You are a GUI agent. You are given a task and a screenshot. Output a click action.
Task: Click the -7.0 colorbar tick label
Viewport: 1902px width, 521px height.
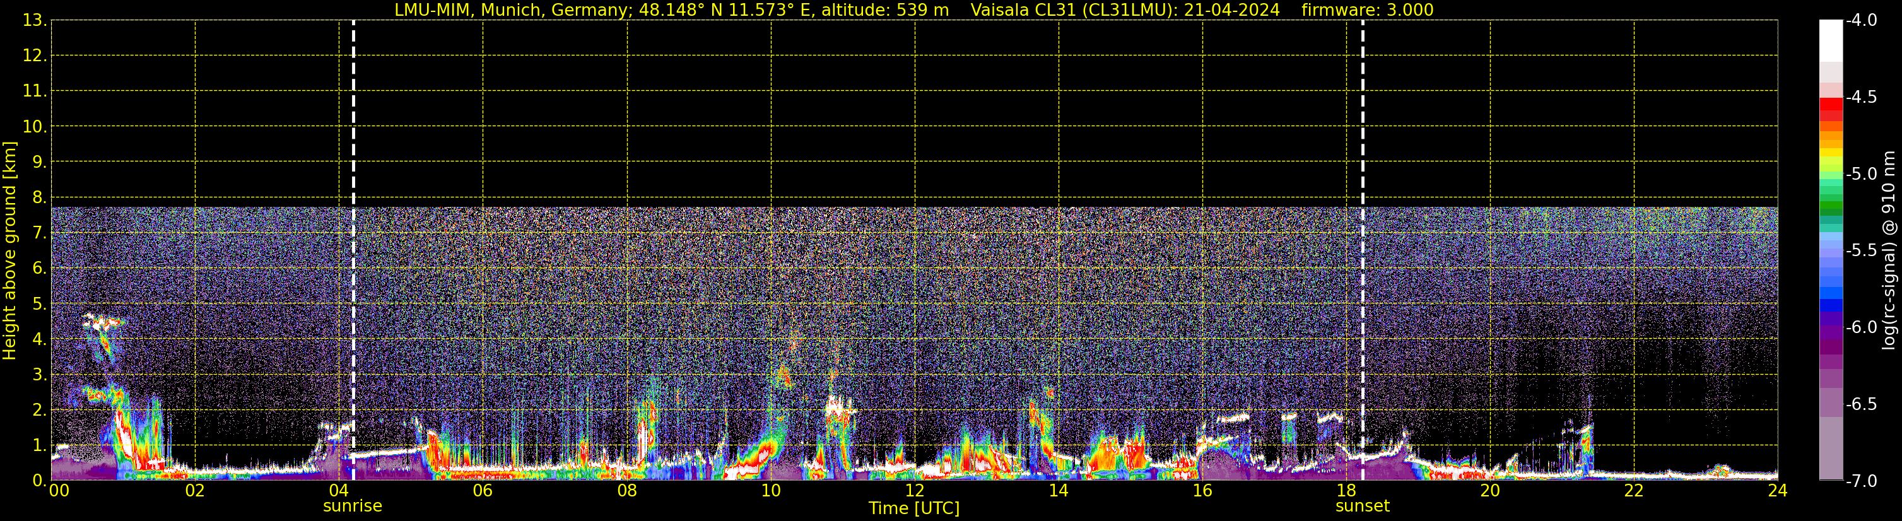[1860, 481]
